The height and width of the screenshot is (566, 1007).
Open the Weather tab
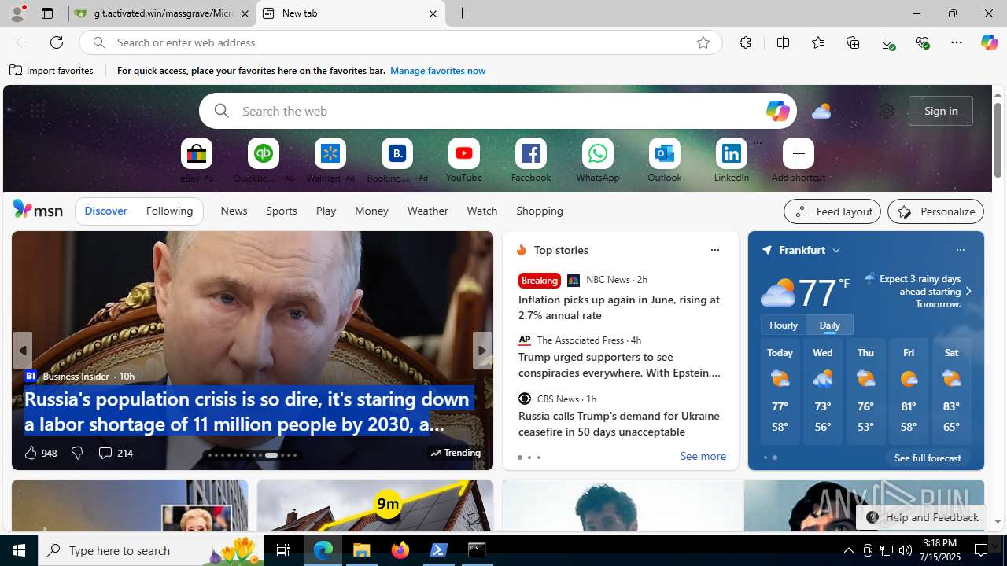point(427,211)
